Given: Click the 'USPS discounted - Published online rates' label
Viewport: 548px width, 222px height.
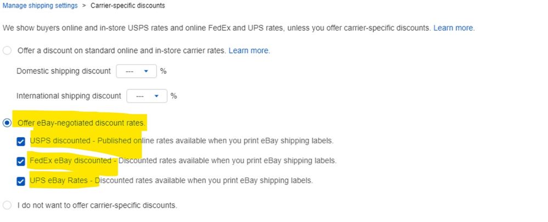Looking at the screenshot, I should [181, 141].
